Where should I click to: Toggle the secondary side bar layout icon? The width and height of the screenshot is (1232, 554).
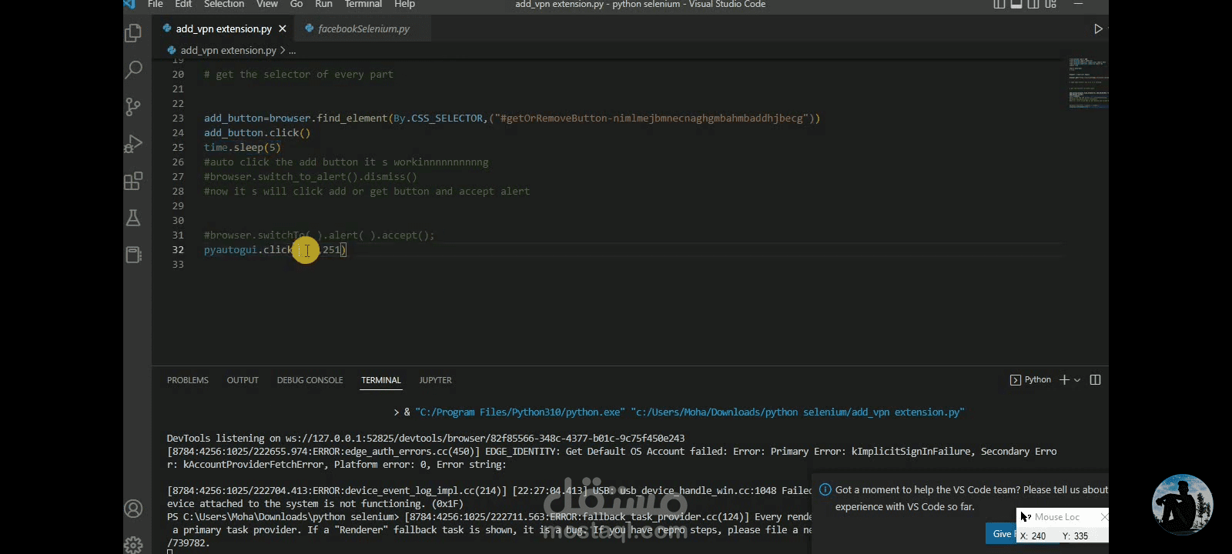click(1033, 4)
